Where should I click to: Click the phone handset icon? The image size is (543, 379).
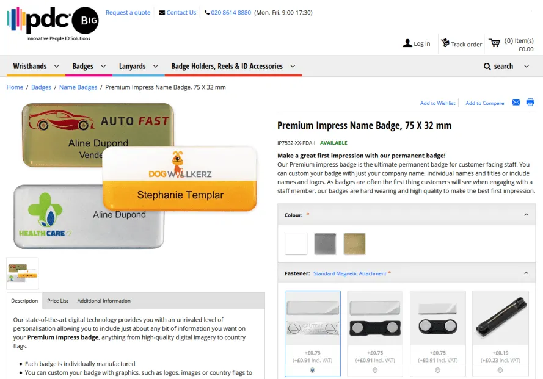tap(207, 13)
